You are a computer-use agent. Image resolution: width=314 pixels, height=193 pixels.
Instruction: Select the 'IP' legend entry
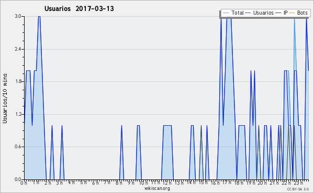pos(285,13)
